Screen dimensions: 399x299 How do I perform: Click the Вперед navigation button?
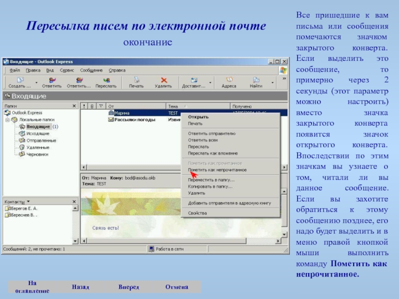click(x=128, y=287)
